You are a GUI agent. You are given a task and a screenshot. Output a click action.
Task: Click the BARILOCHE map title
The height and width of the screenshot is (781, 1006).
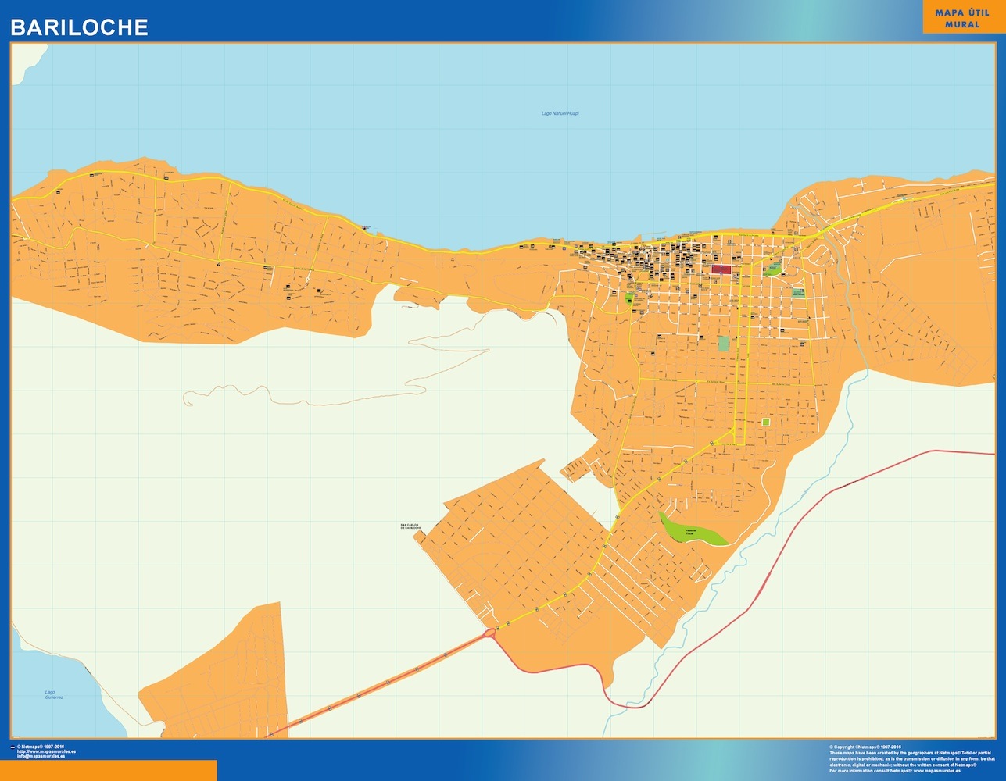[79, 27]
